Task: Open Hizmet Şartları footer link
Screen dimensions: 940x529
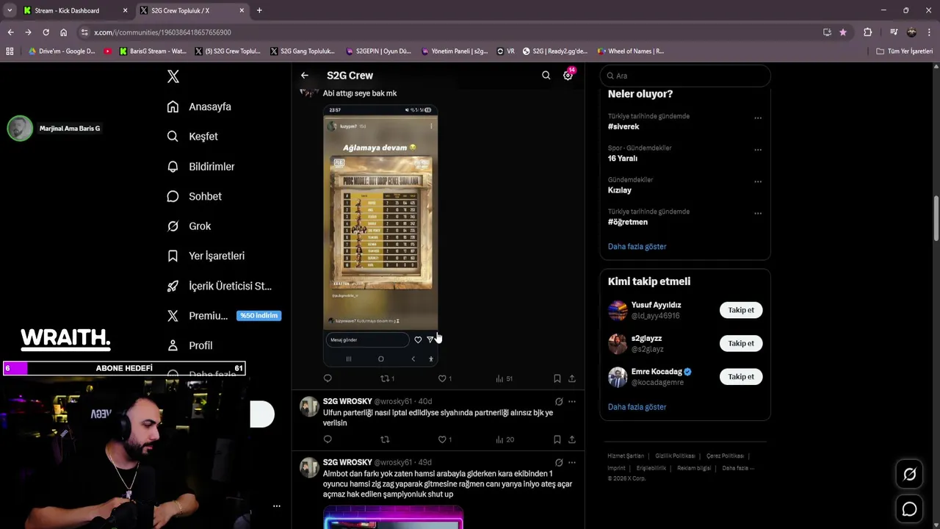Action: pyautogui.click(x=626, y=456)
